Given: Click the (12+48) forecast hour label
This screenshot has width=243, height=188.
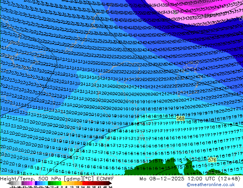Looking at the screenshot, I should [229, 179].
